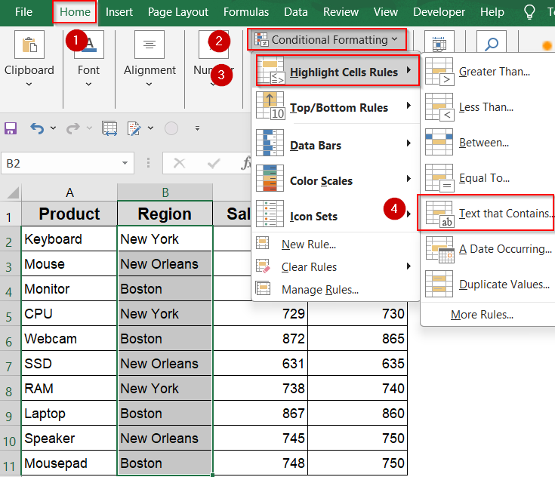
Task: Expand the Top/Bottom Rules submenu arrow
Action: click(409, 105)
